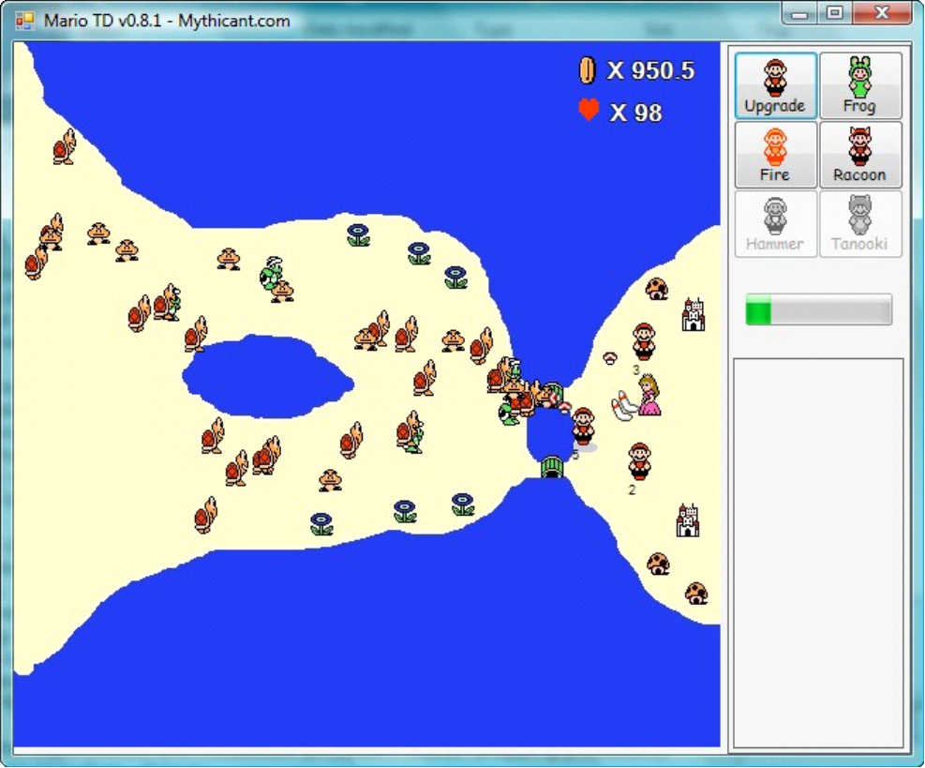925x768 pixels.
Task: Close the Mario TD window
Action: (882, 13)
